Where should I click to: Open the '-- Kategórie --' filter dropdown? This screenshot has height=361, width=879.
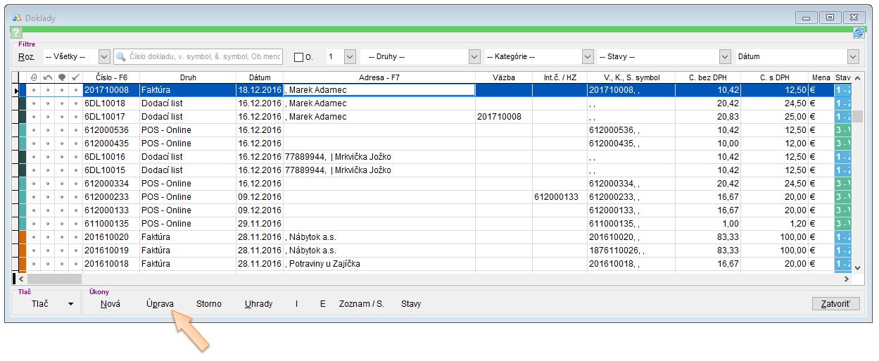pos(588,57)
